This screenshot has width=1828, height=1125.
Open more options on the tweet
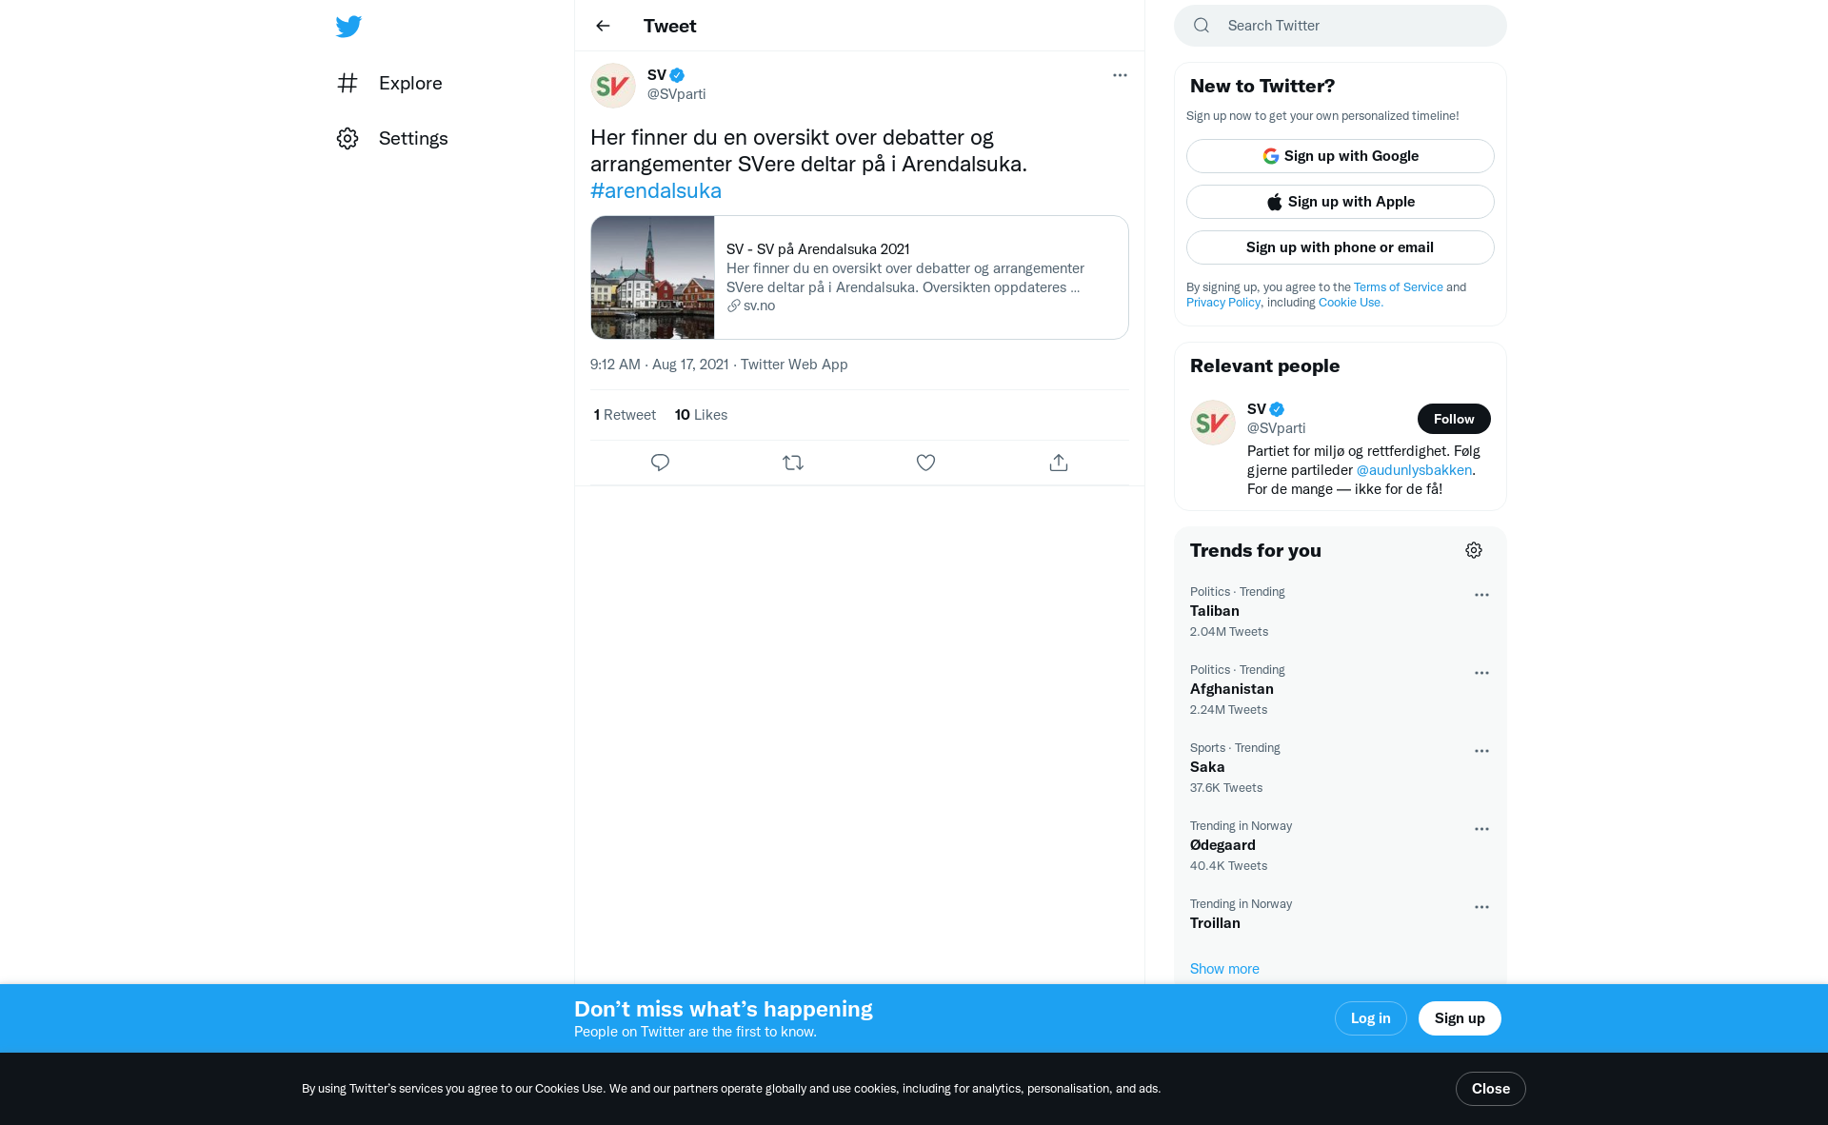(x=1120, y=75)
